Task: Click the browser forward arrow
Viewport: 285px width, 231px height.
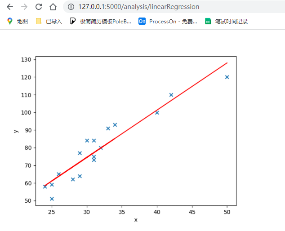Action: [24, 7]
